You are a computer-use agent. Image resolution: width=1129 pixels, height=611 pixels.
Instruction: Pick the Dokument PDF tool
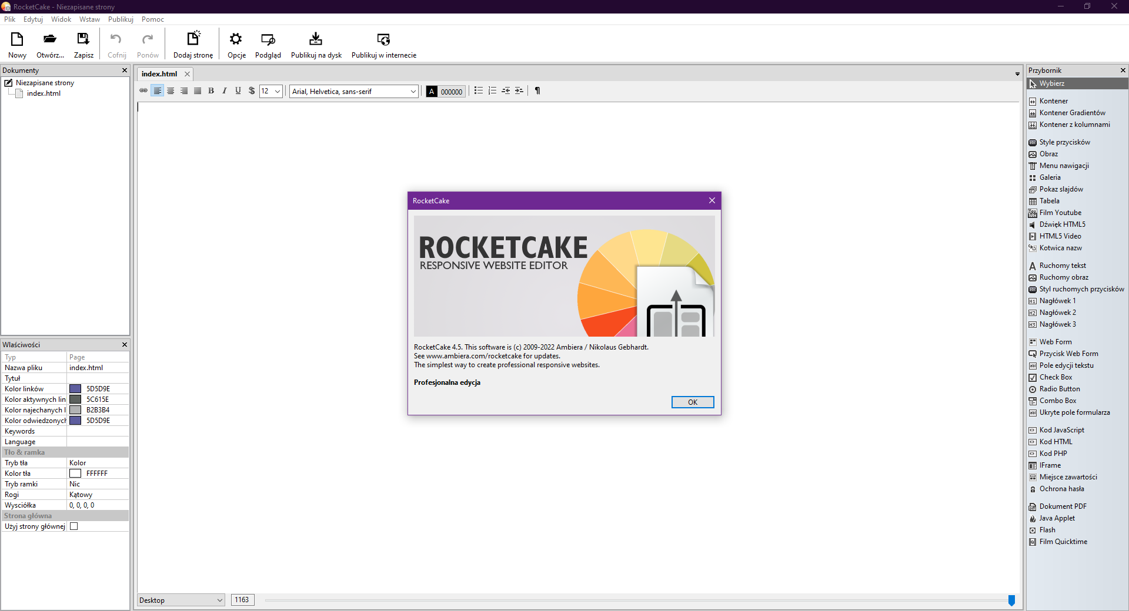[1063, 506]
